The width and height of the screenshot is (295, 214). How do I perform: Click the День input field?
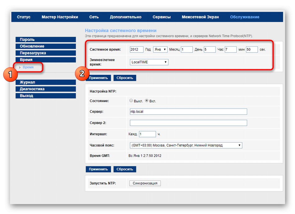tap(187, 49)
